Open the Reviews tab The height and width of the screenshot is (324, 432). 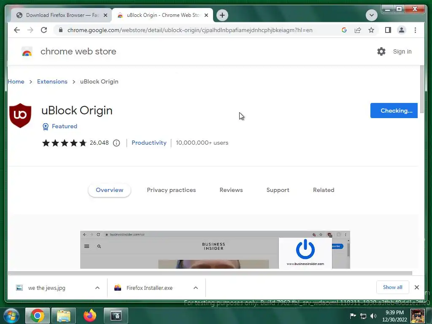231,190
